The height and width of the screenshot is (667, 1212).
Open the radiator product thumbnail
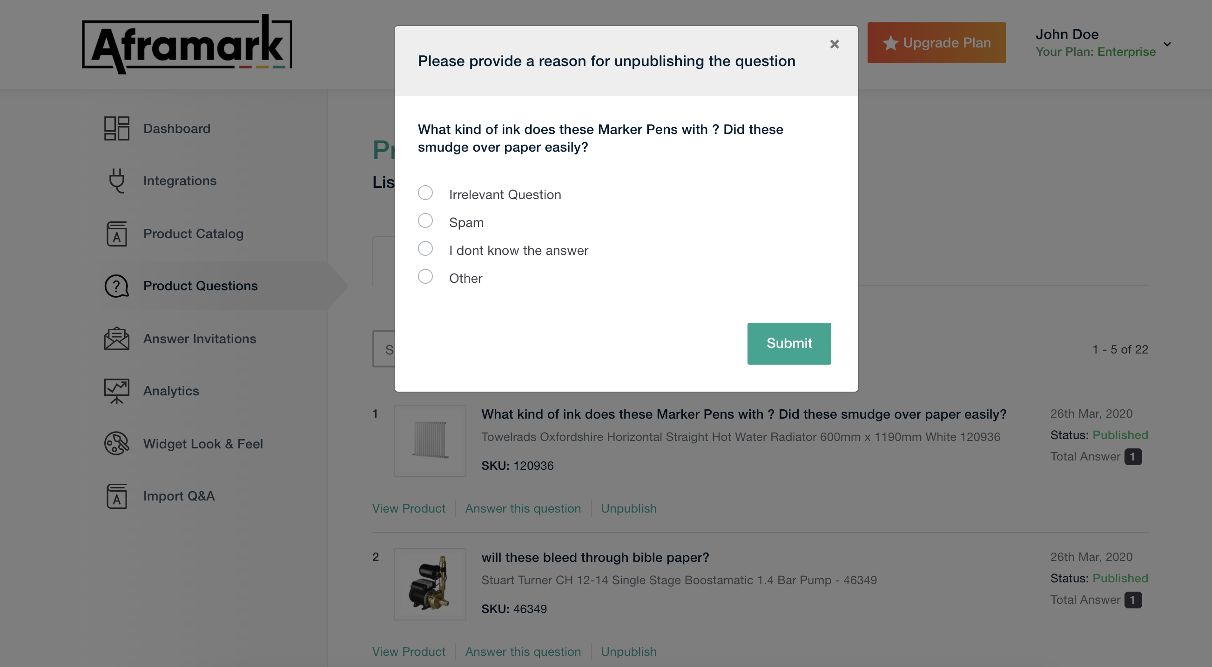click(430, 440)
